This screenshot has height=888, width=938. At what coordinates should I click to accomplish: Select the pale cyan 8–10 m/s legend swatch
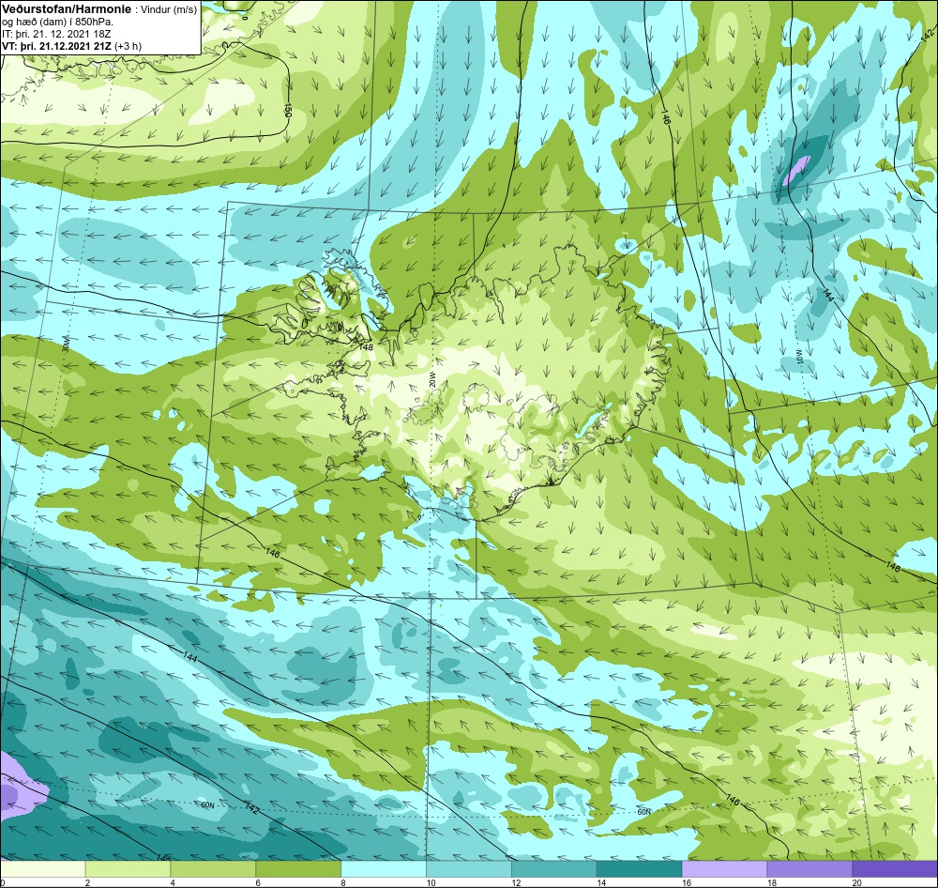point(384,869)
